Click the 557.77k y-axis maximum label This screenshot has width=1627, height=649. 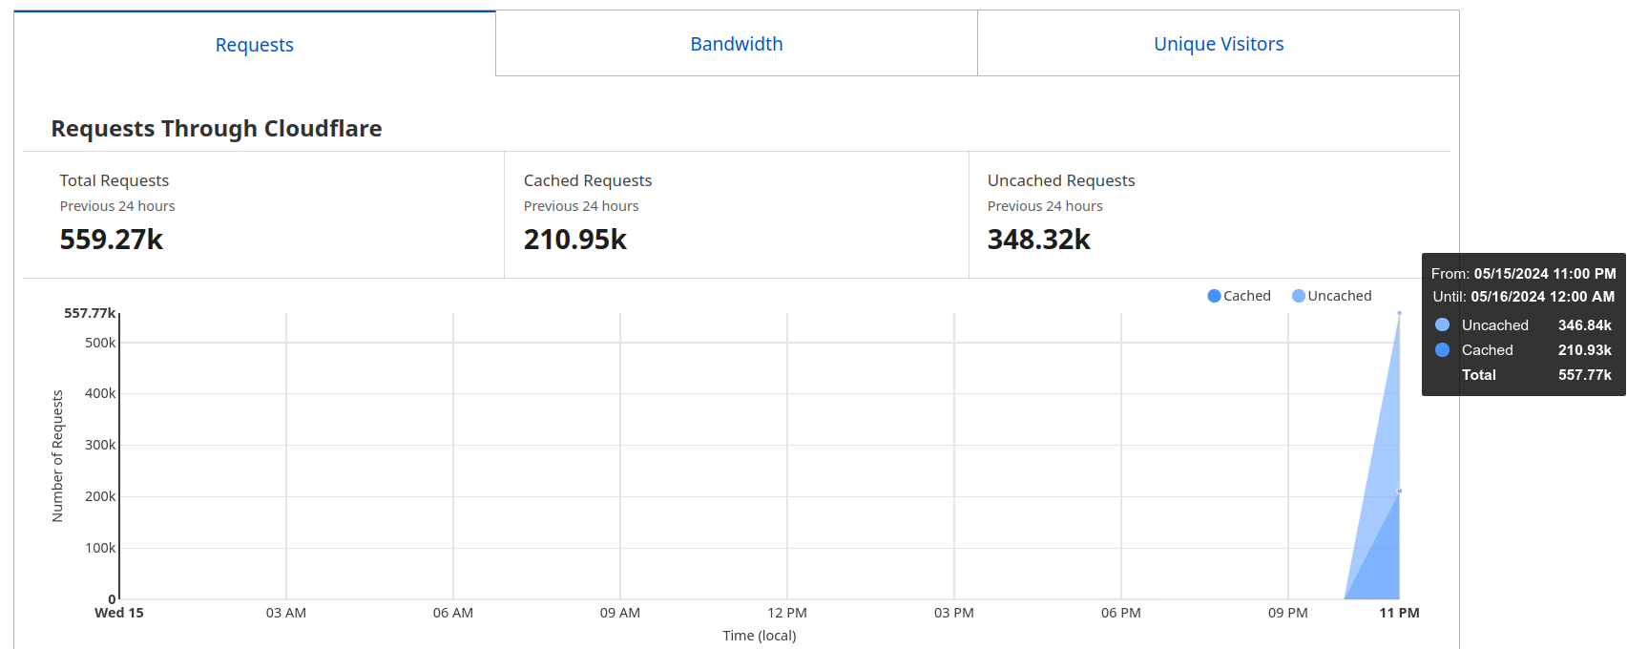(89, 313)
